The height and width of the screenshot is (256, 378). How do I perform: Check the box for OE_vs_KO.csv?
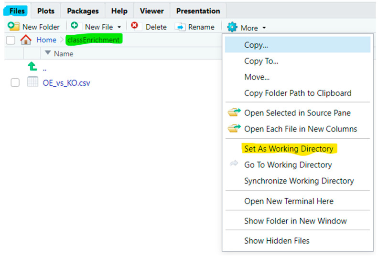(15, 82)
